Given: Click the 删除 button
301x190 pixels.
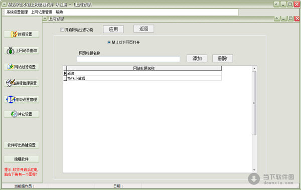Looking at the screenshot, I should coord(222,58).
